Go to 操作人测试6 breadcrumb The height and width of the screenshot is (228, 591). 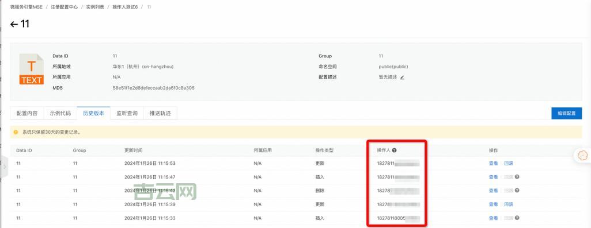pos(125,7)
